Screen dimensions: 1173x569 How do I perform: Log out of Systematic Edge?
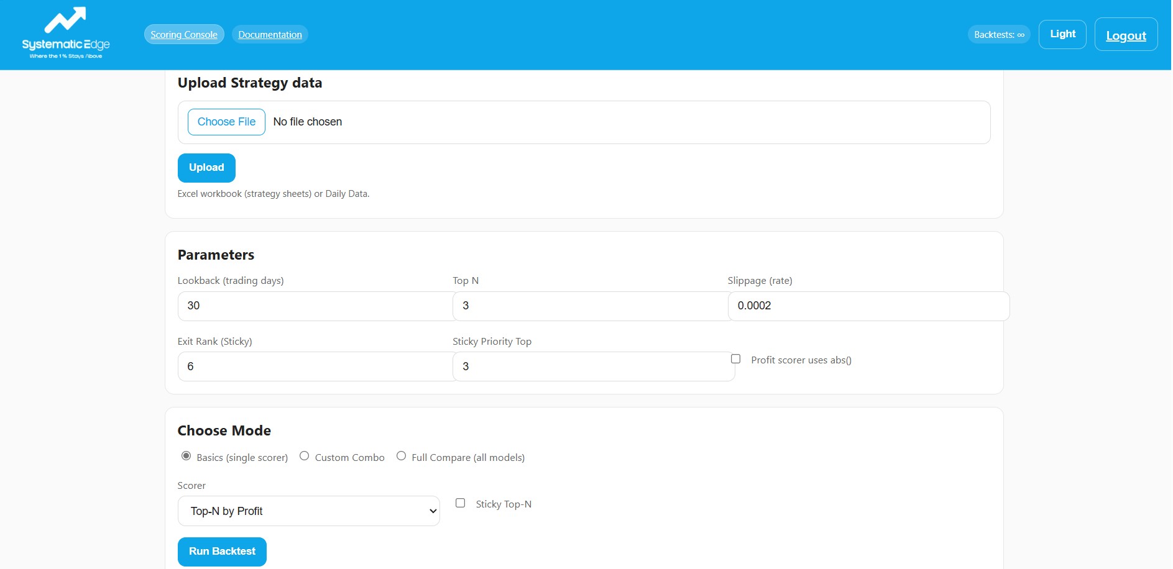[x=1126, y=35]
